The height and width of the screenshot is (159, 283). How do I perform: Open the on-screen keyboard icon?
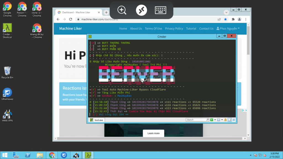pyautogui.click(x=161, y=10)
